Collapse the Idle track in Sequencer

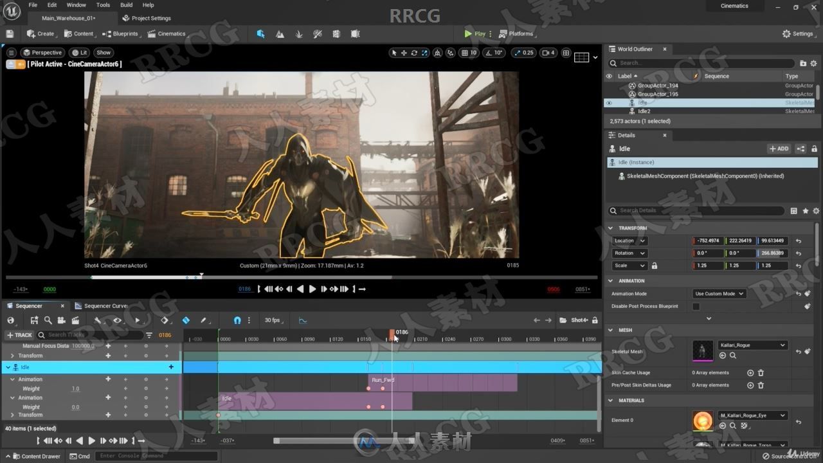(8, 367)
